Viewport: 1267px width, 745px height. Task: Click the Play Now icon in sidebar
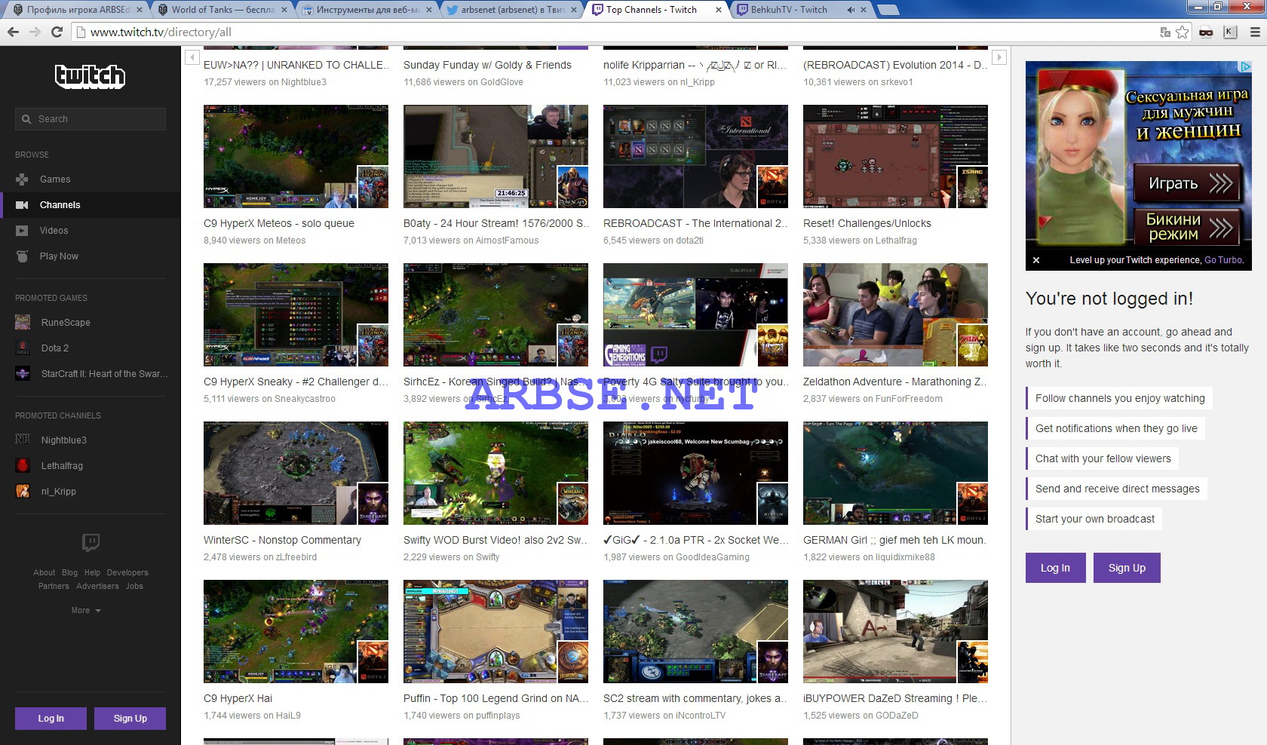pyautogui.click(x=23, y=256)
